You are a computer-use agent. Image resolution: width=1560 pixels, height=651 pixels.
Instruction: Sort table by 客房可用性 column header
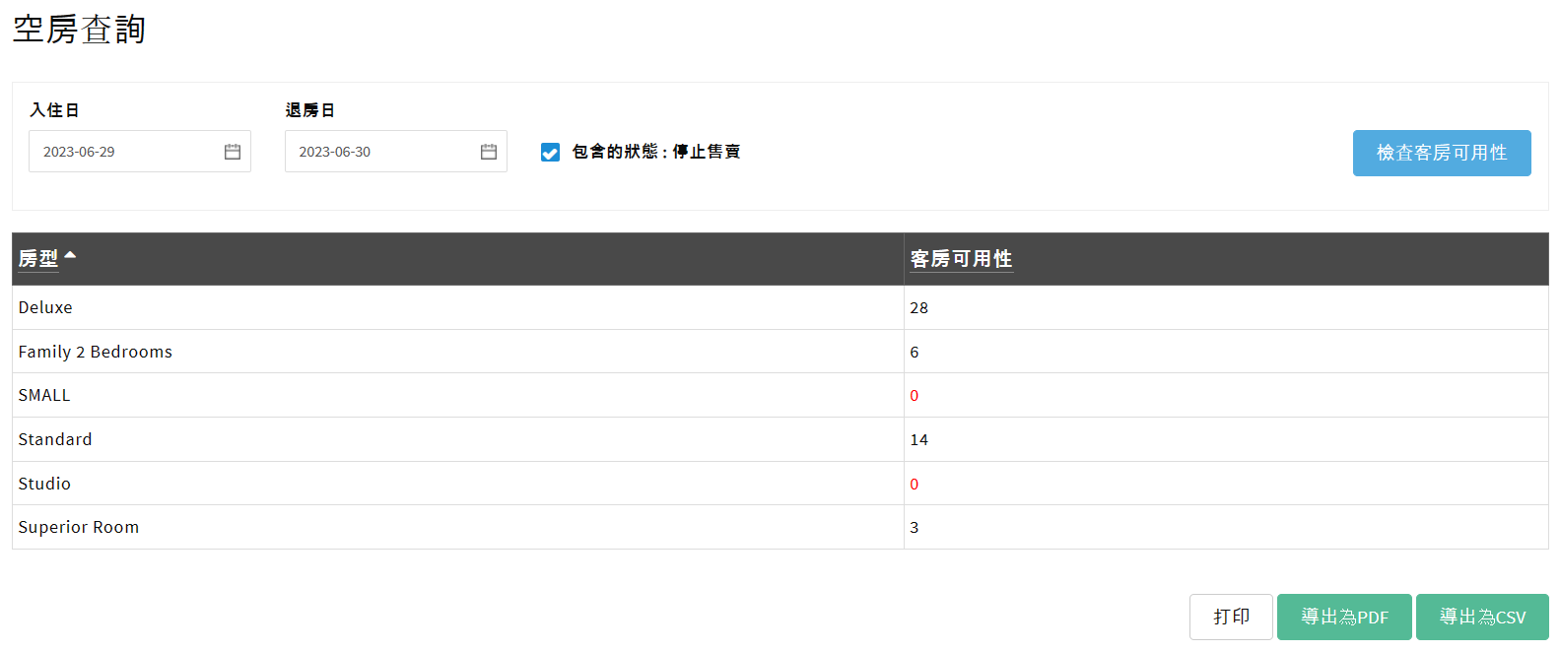point(961,259)
